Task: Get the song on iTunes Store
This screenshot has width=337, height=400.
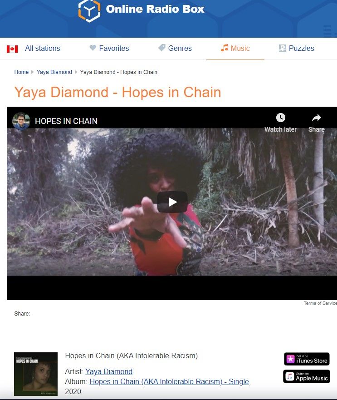Action: tap(307, 359)
